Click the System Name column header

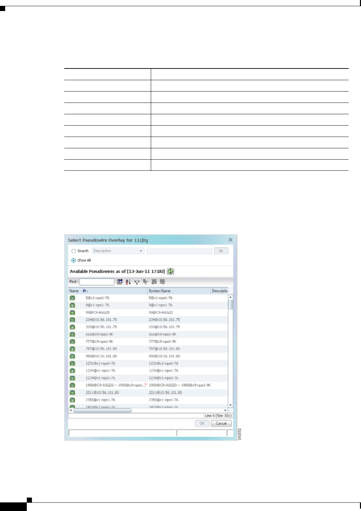point(179,291)
